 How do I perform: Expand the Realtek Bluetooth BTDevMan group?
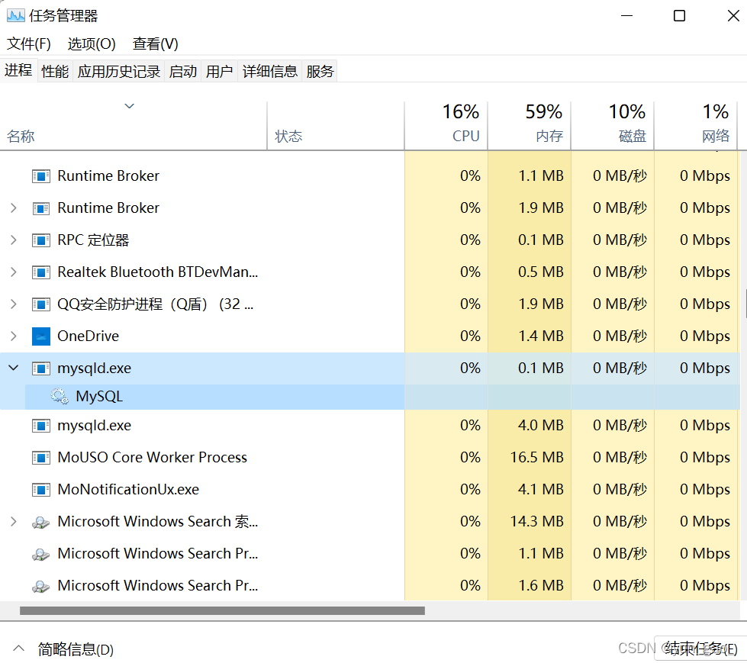14,272
